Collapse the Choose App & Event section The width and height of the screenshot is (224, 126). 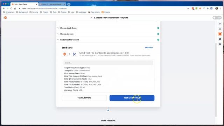[58, 28]
